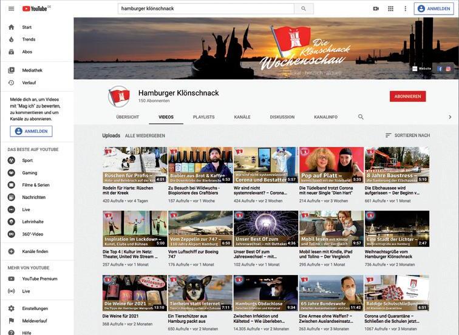Image resolution: width=459 pixels, height=335 pixels.
Task: Open the channel banner Instagram icon
Action: click(x=448, y=69)
